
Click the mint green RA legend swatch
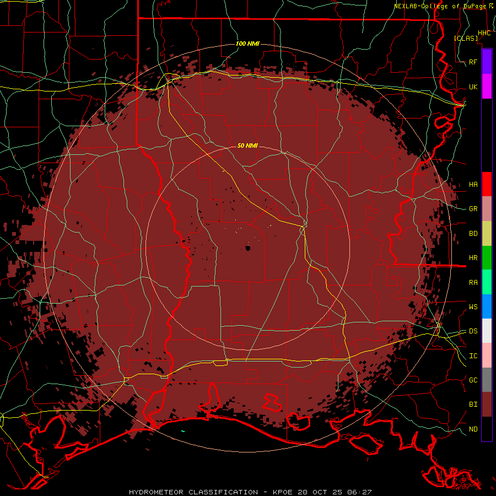(487, 282)
